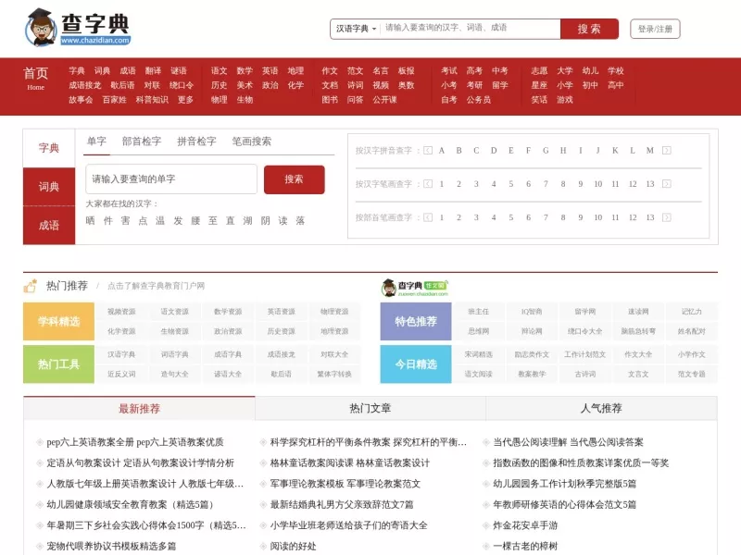Open the 最新推荐 tab
Viewport: 741px width, 555px height.
140,408
